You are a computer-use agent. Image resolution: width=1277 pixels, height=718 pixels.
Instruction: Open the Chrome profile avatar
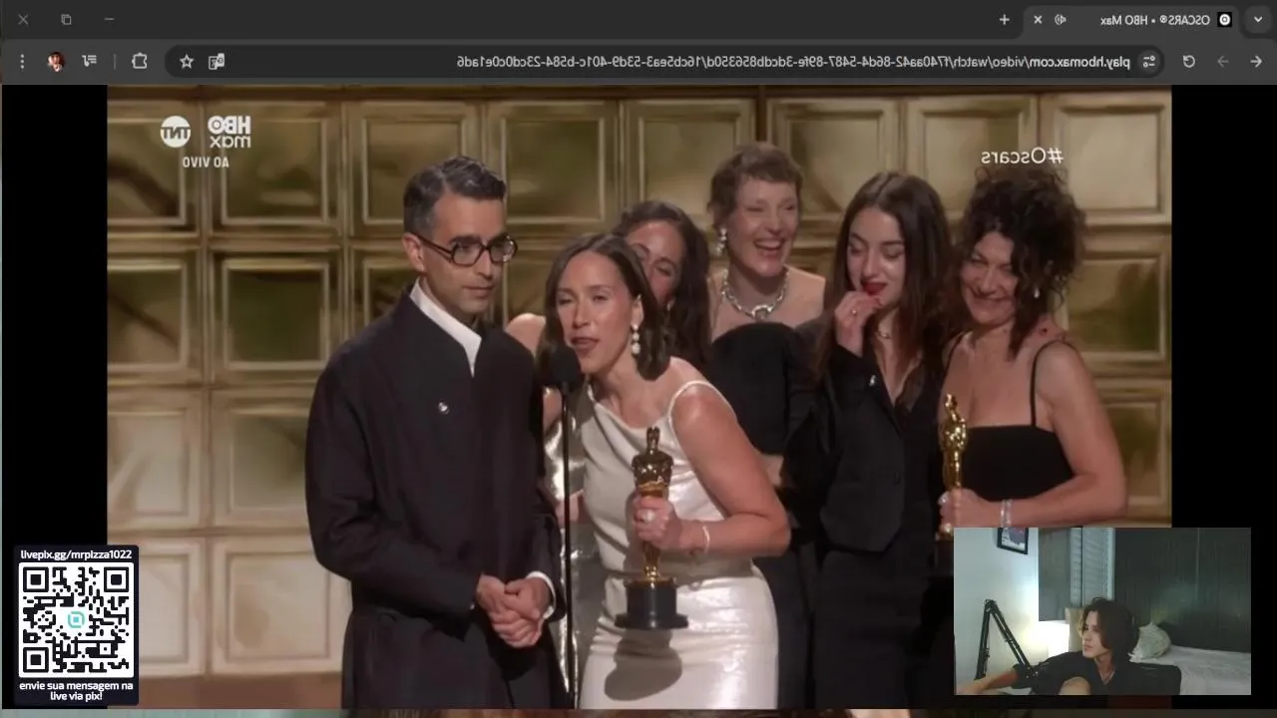(x=56, y=62)
